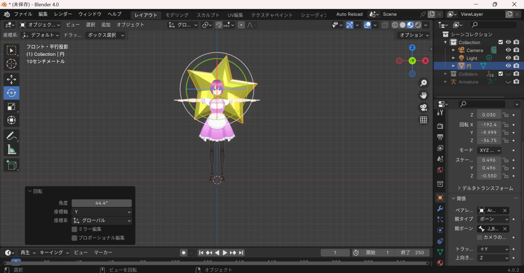Select the Annotate pencil tool
The width and height of the screenshot is (524, 273).
(11, 136)
